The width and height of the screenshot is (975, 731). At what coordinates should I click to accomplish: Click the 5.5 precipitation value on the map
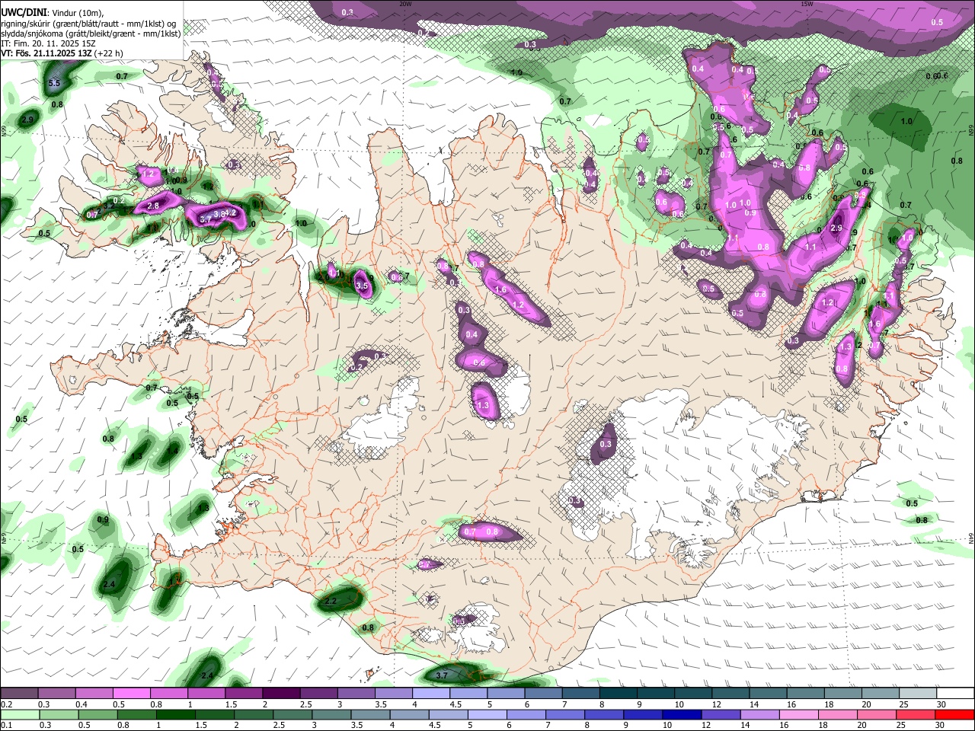[x=54, y=83]
